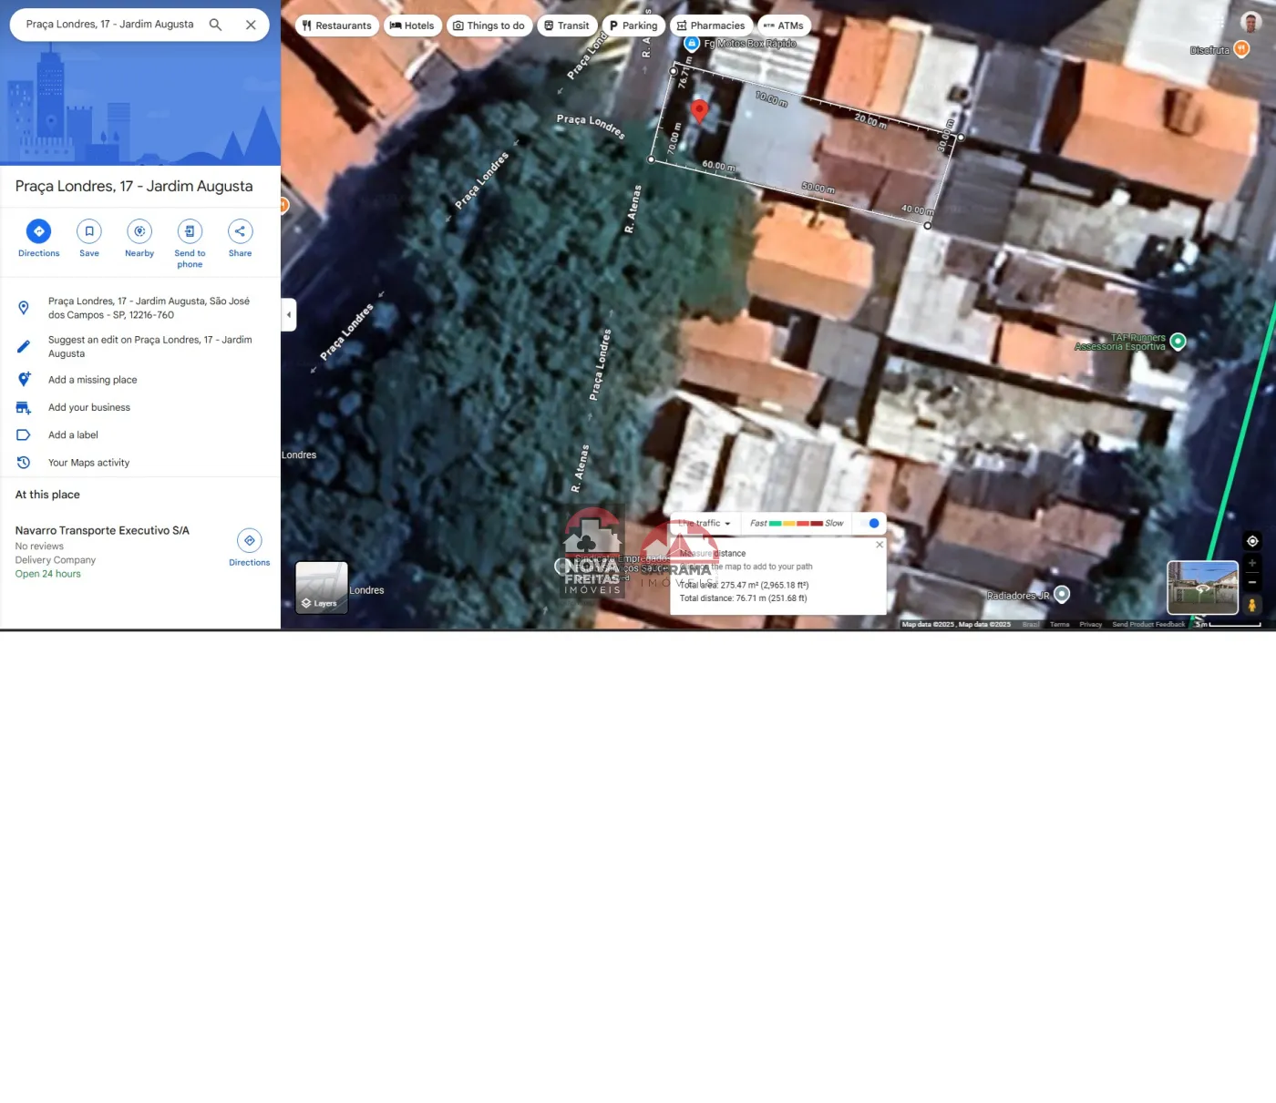
Task: Send this location to phone
Action: tap(190, 231)
